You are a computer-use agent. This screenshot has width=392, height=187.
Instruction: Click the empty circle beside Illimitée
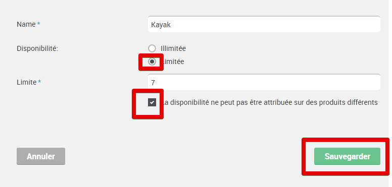152,48
